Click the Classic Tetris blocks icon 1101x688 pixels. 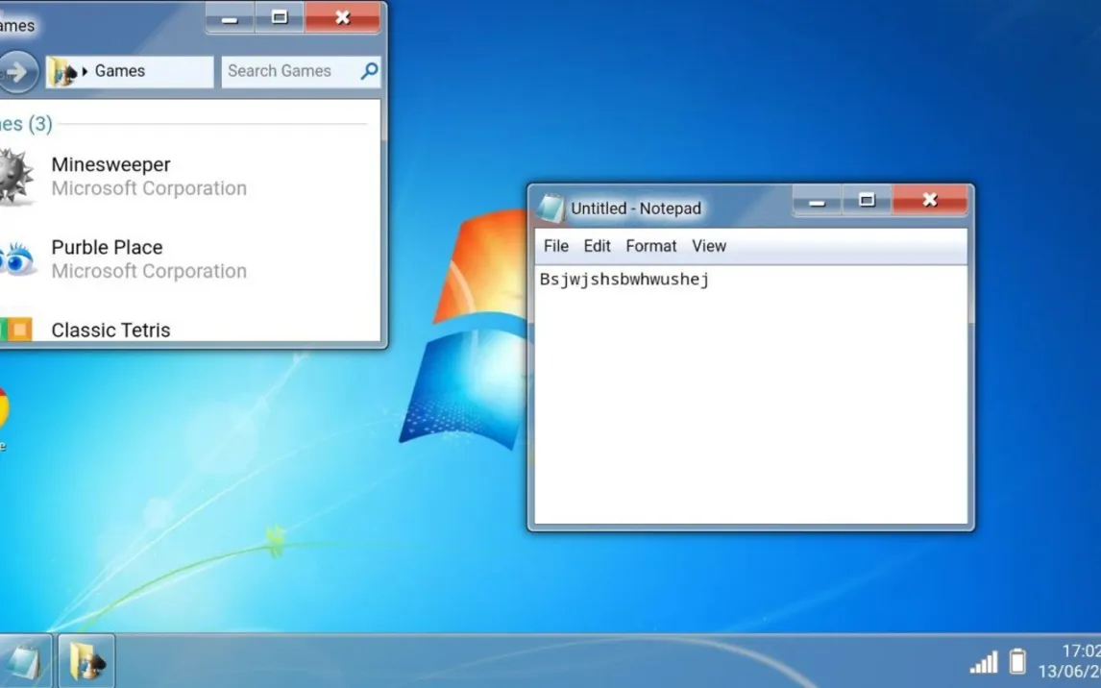[x=16, y=330]
